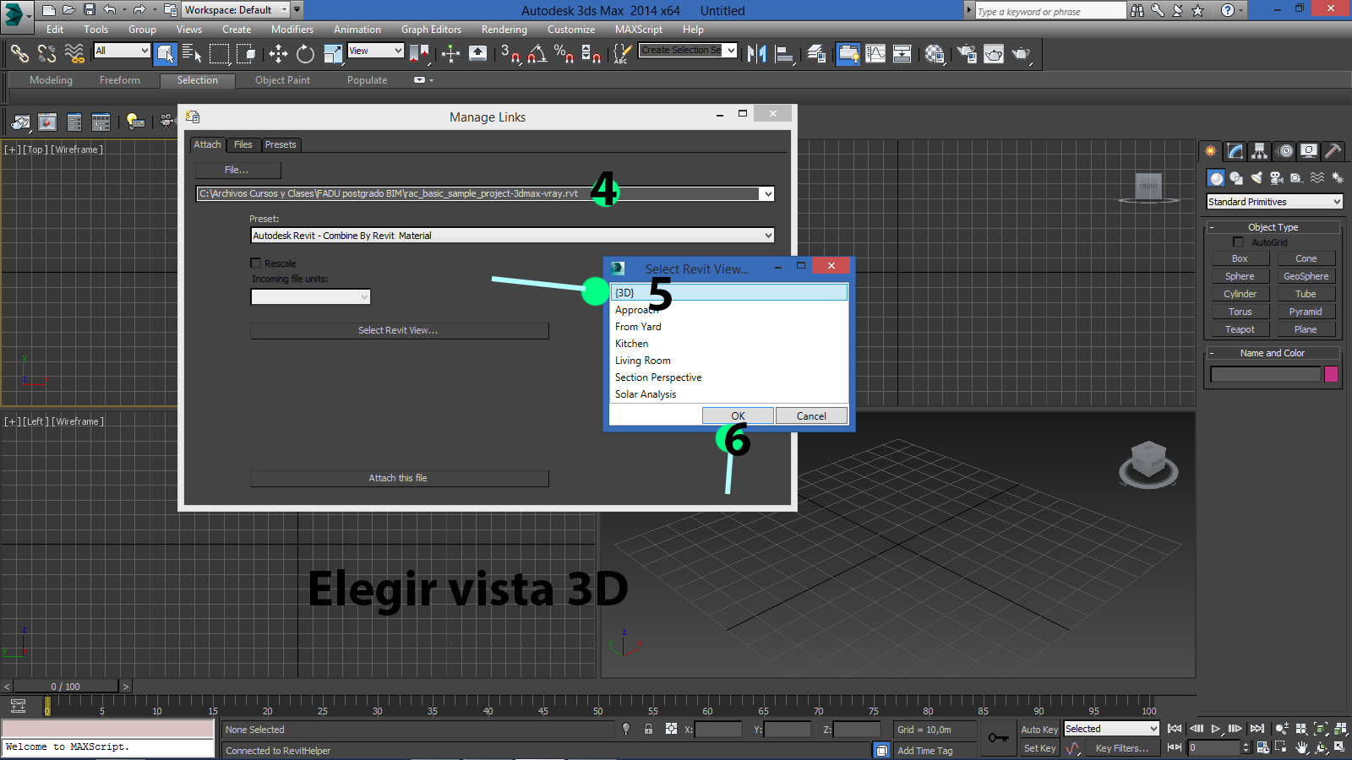This screenshot has width=1352, height=760.
Task: Click the Key Filters... button
Action: pos(1121,748)
